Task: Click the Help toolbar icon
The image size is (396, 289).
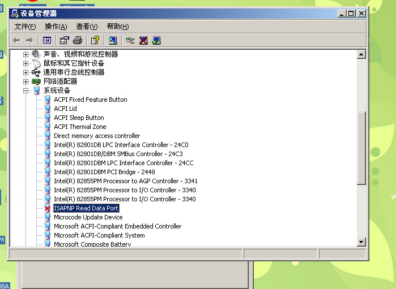Action: [x=95, y=40]
